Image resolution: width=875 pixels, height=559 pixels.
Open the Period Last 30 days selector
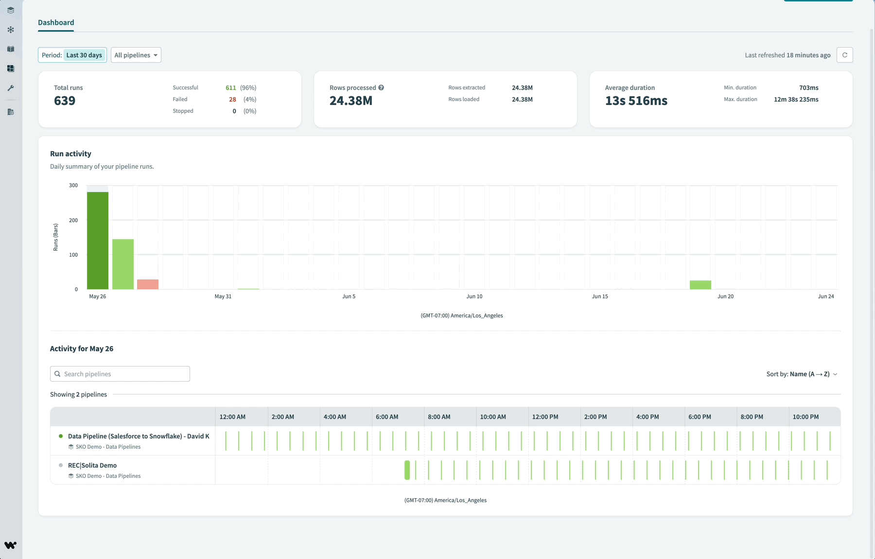click(72, 55)
